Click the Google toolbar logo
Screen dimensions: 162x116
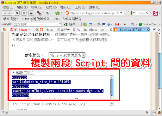pyautogui.click(x=6, y=24)
